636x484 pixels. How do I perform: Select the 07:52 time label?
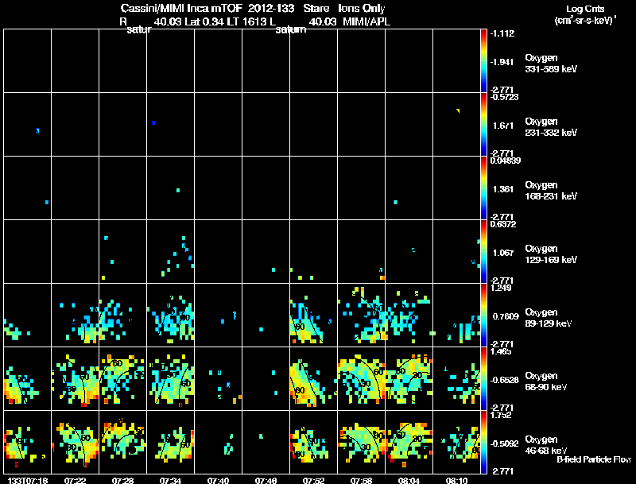(x=313, y=480)
